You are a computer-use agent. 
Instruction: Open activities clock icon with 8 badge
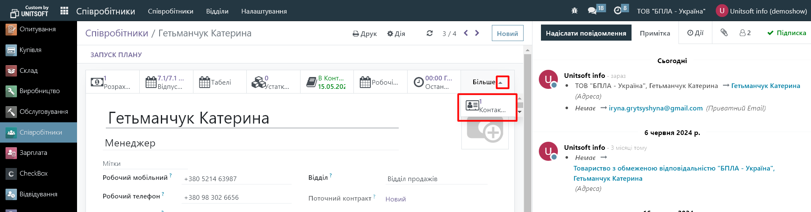618,11
